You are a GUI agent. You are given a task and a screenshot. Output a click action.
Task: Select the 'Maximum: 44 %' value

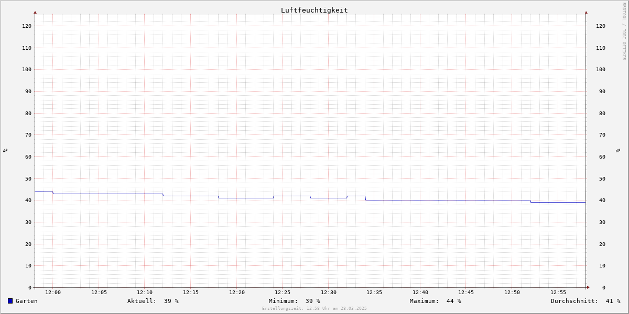point(436,301)
